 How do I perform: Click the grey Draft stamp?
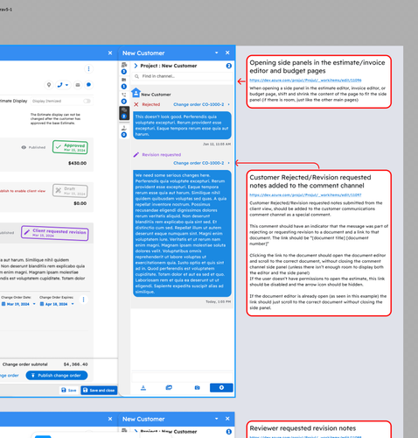(x=70, y=191)
